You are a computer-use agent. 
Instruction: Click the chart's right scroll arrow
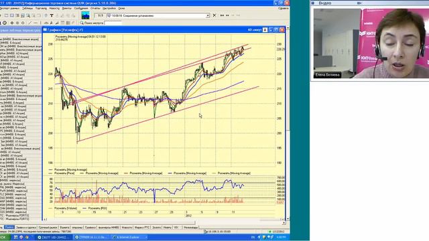click(x=283, y=219)
